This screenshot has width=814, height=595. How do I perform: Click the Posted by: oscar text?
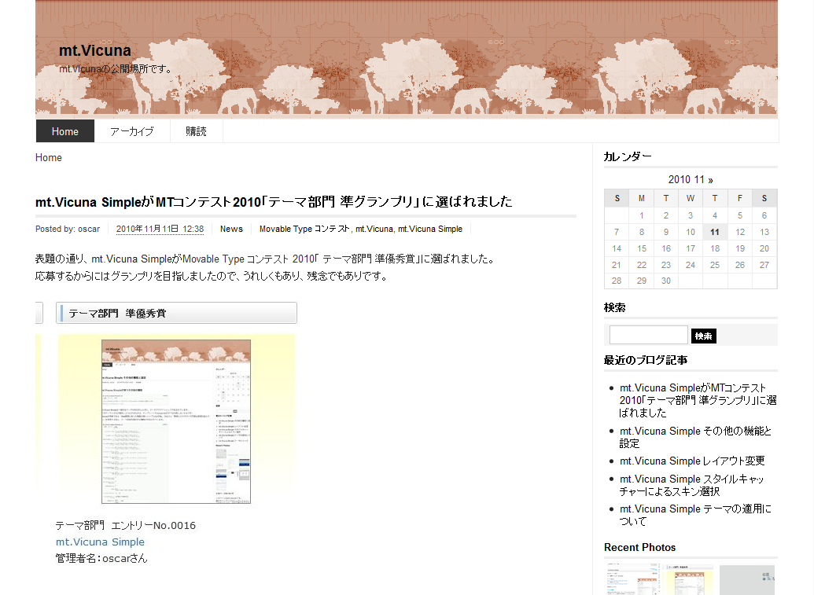(x=68, y=229)
